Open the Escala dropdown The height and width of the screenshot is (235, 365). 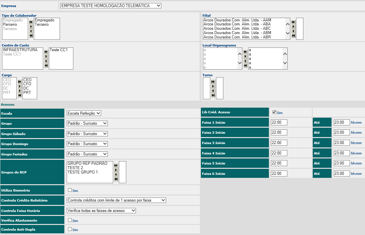click(x=84, y=113)
